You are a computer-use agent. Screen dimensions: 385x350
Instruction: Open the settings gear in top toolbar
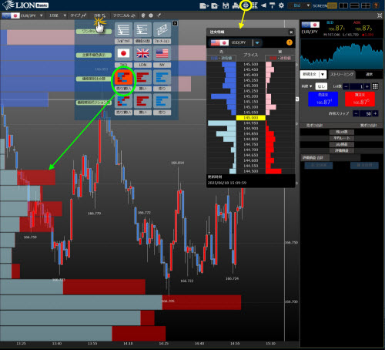[281, 5]
